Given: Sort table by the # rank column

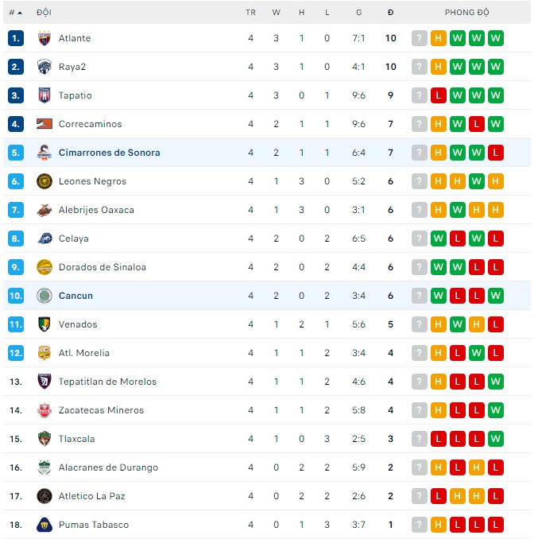Looking at the screenshot, I should click(x=15, y=13).
